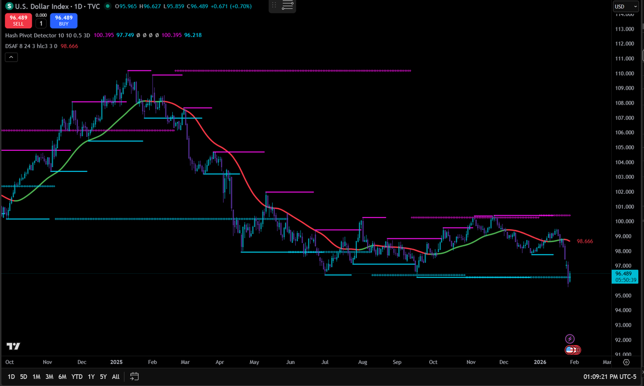
Task: Open chart scale settings hexagon icon
Action: [626, 362]
